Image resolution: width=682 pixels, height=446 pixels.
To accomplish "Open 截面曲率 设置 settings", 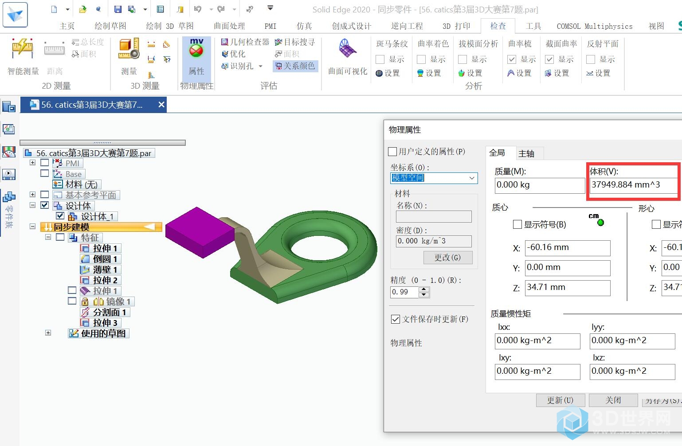I will coord(557,73).
